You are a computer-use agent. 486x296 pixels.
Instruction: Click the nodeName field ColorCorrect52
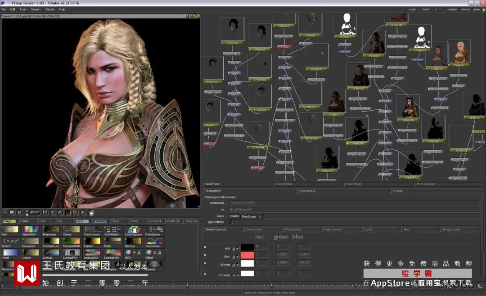pyautogui.click(x=354, y=203)
